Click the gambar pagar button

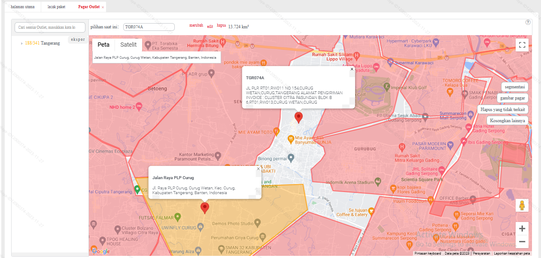click(513, 98)
